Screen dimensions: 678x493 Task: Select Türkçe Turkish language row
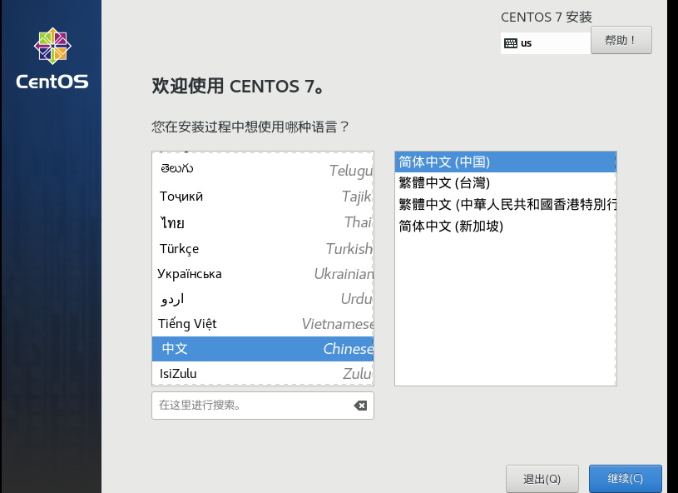(x=263, y=249)
